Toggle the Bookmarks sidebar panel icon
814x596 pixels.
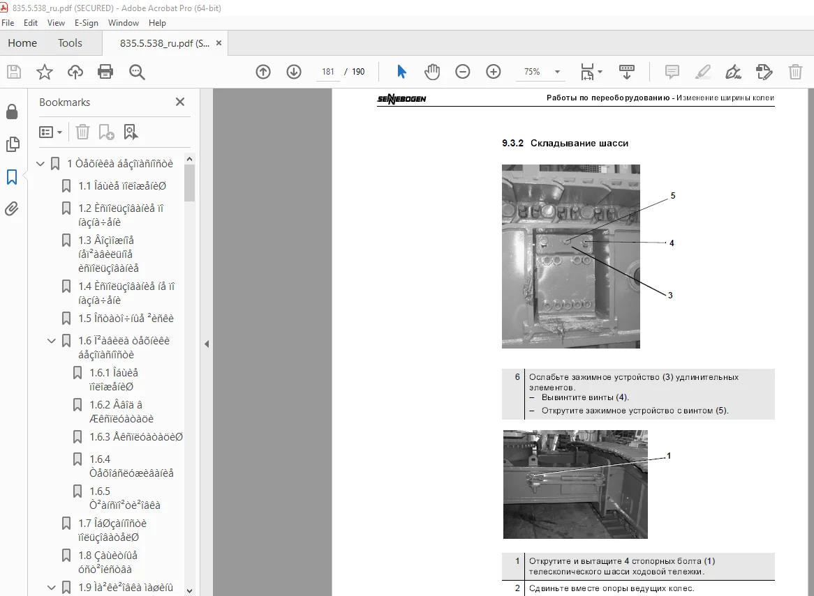coord(12,177)
